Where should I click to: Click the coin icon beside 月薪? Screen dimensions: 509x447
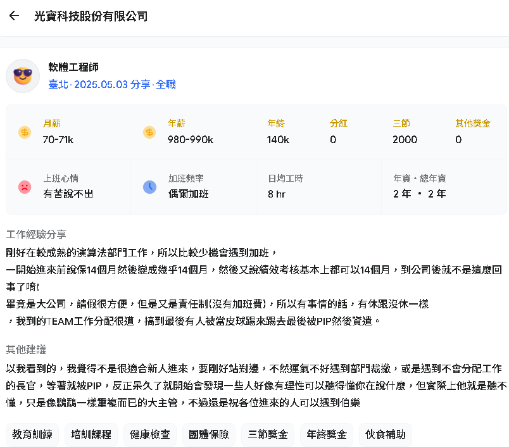pos(25,132)
